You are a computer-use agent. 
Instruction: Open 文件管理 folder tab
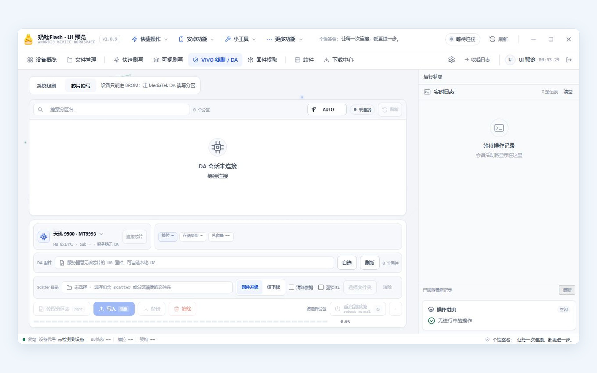click(81, 60)
